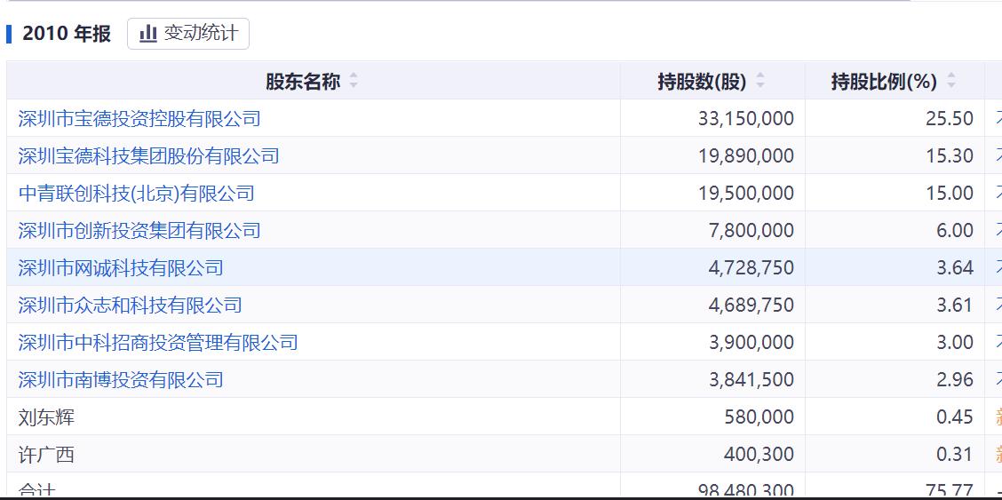Image resolution: width=1002 pixels, height=500 pixels.
Task: Select shareholder name 许广西
Action: pos(47,454)
